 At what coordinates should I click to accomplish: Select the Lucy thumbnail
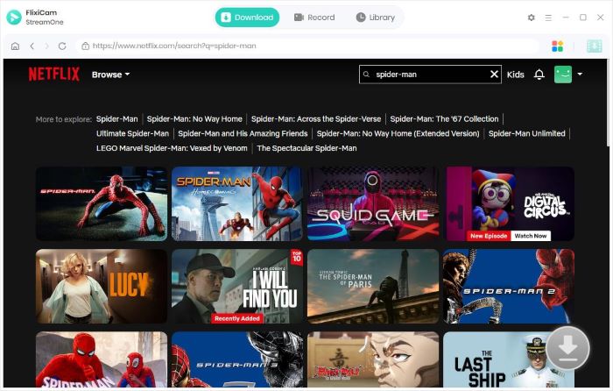(102, 286)
